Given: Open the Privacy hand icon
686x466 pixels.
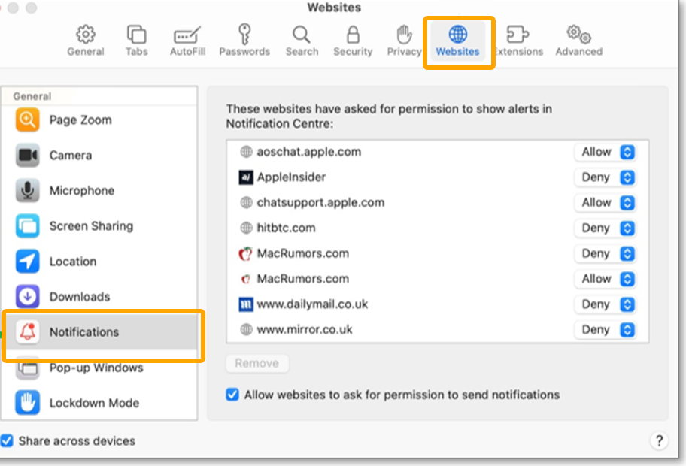Looking at the screenshot, I should pyautogui.click(x=404, y=35).
